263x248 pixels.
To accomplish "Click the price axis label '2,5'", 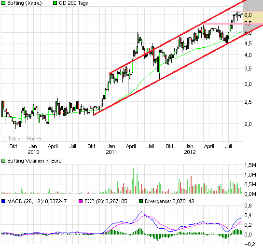I will [248, 102].
